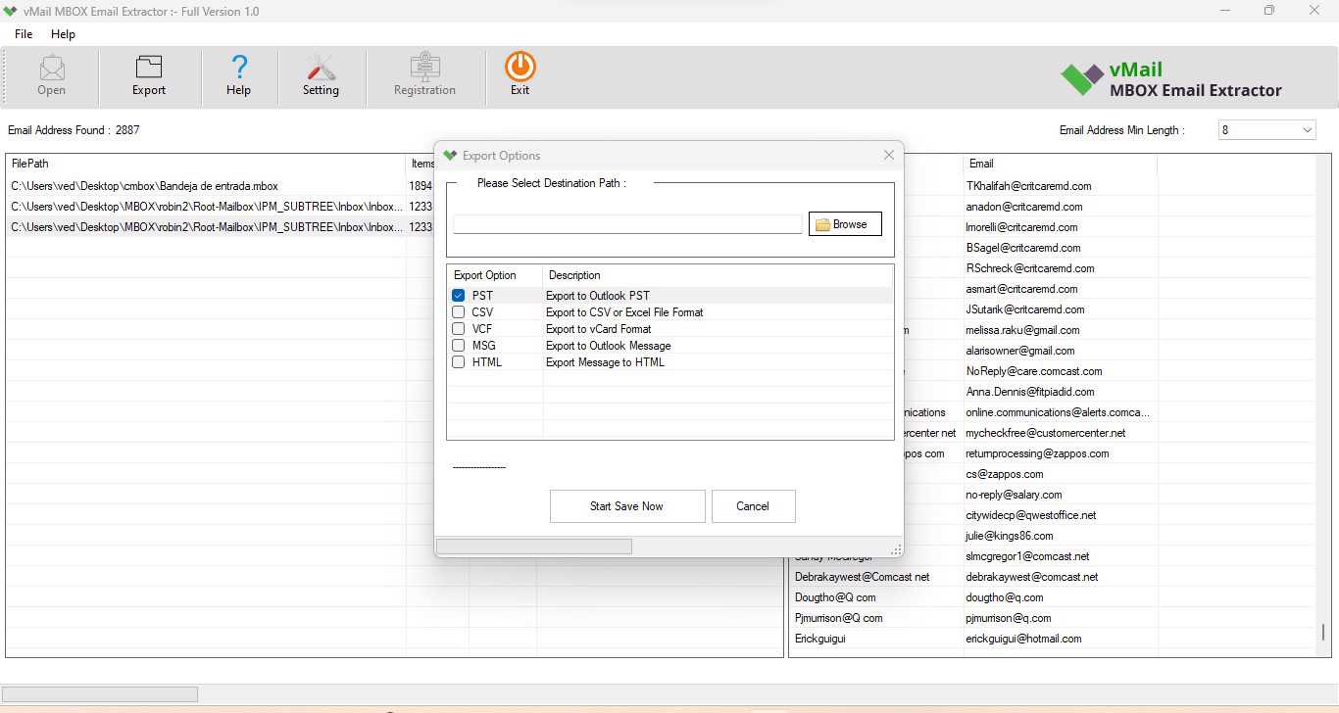Select BSagel@critcaremd.com email
Viewport: 1339px width, 713px height.
[x=1023, y=248]
